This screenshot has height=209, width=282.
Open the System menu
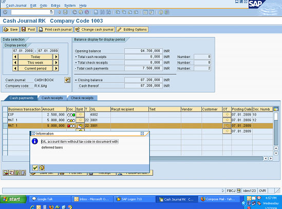click(70, 6)
